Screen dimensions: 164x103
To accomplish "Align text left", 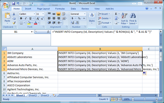I will 49,18.
